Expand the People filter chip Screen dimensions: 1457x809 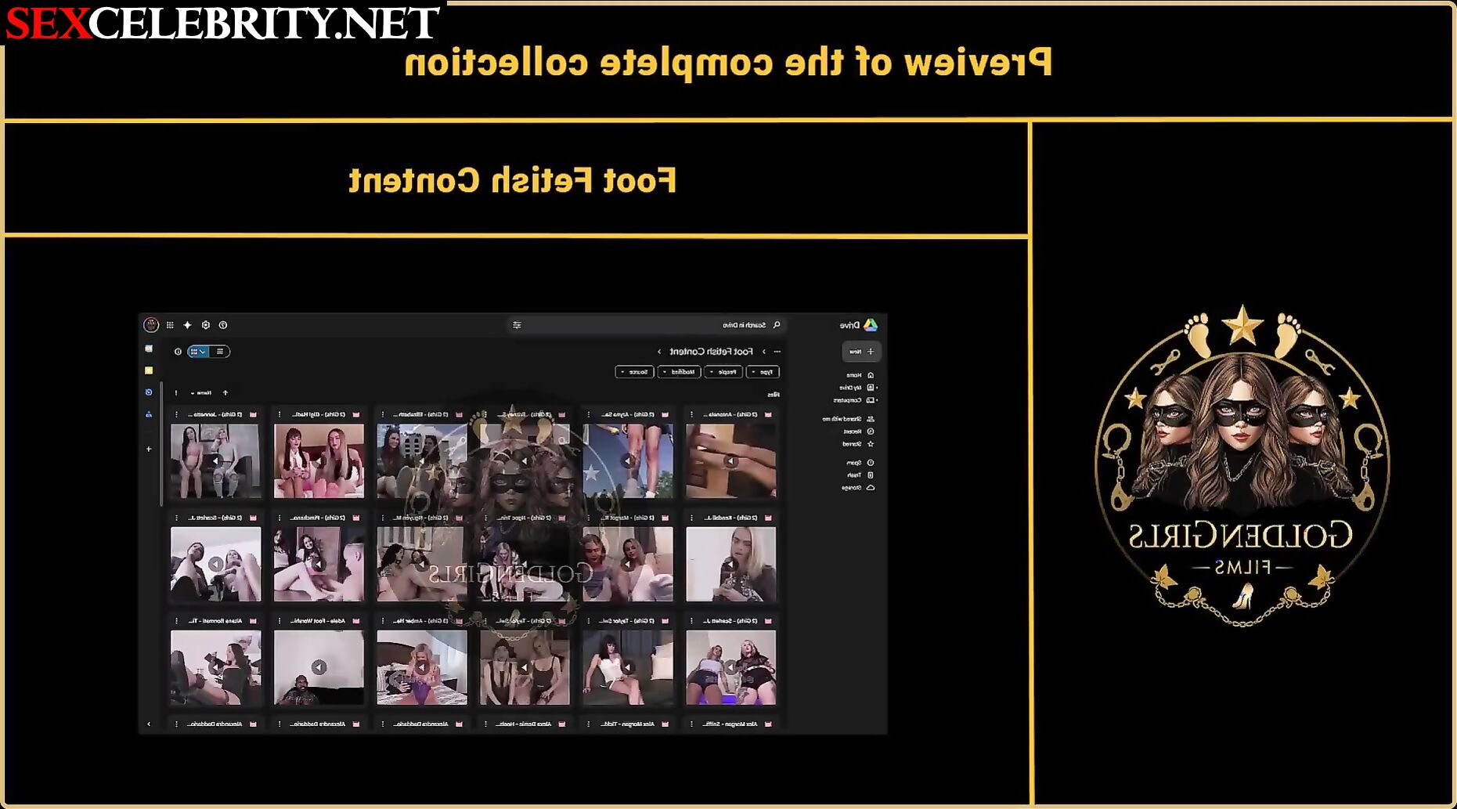click(723, 372)
